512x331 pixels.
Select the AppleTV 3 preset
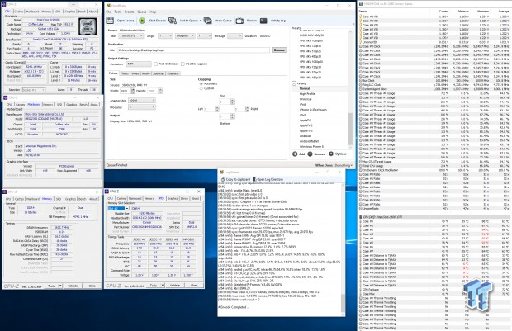click(306, 131)
